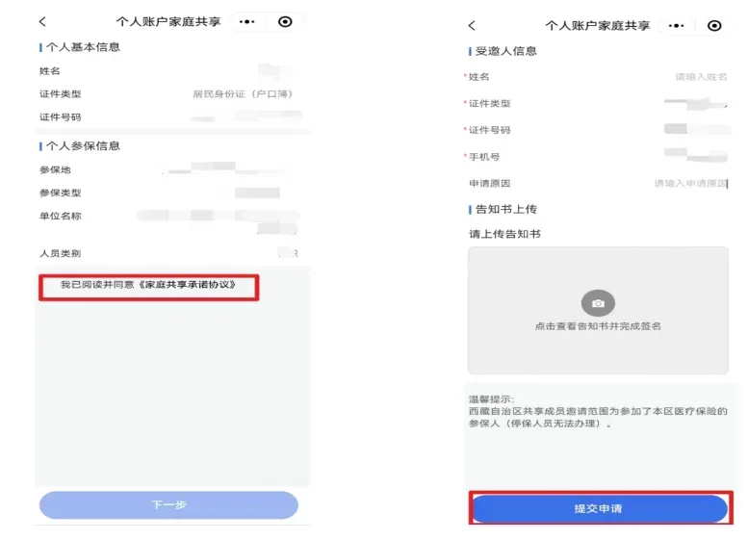
Task: Tap the right screen's circular close target icon
Action: point(714,26)
